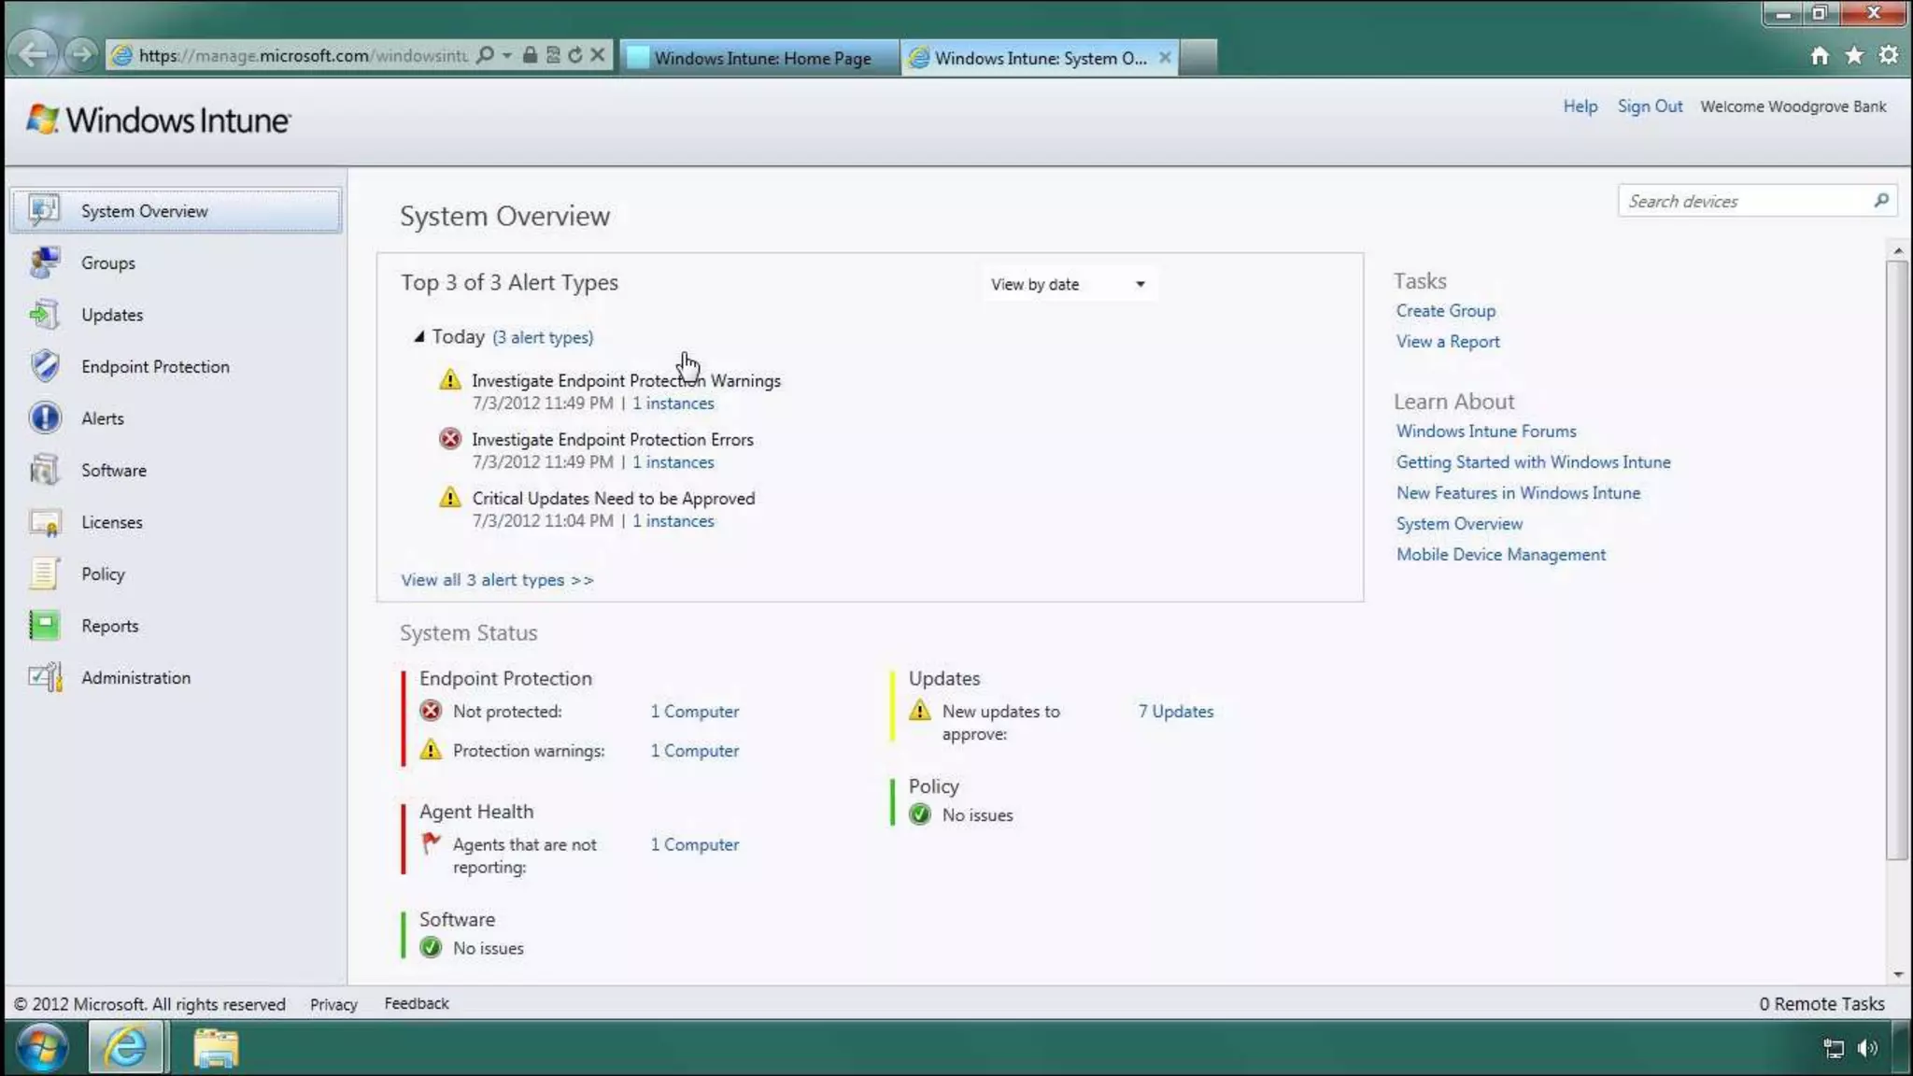Click the page vertical scrollbar
Image resolution: width=1913 pixels, height=1076 pixels.
click(1896, 560)
